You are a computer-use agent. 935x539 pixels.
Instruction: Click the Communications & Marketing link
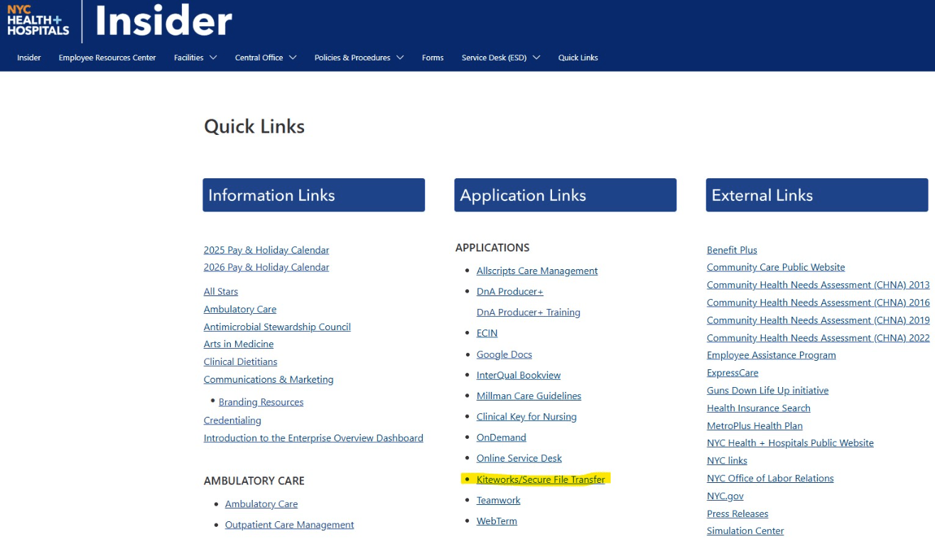point(269,379)
